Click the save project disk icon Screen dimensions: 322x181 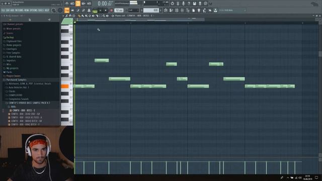[x=195, y=4]
